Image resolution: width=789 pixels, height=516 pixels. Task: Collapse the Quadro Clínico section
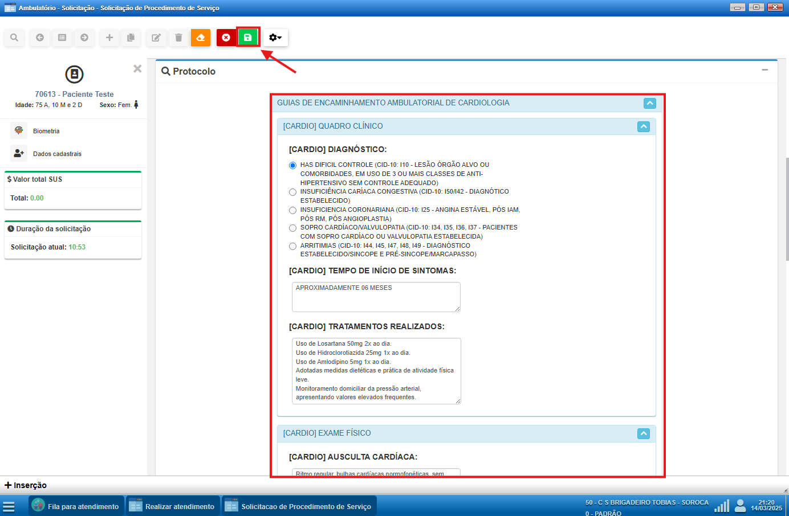643,126
